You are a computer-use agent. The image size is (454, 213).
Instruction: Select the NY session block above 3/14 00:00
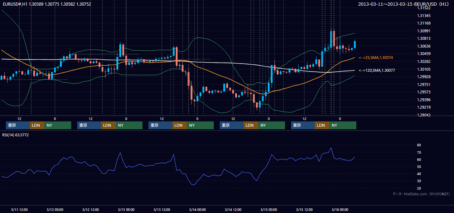pyautogui.click(x=200, y=125)
